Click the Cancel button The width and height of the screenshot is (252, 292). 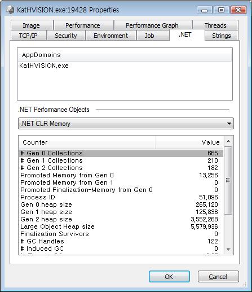[x=218, y=277]
